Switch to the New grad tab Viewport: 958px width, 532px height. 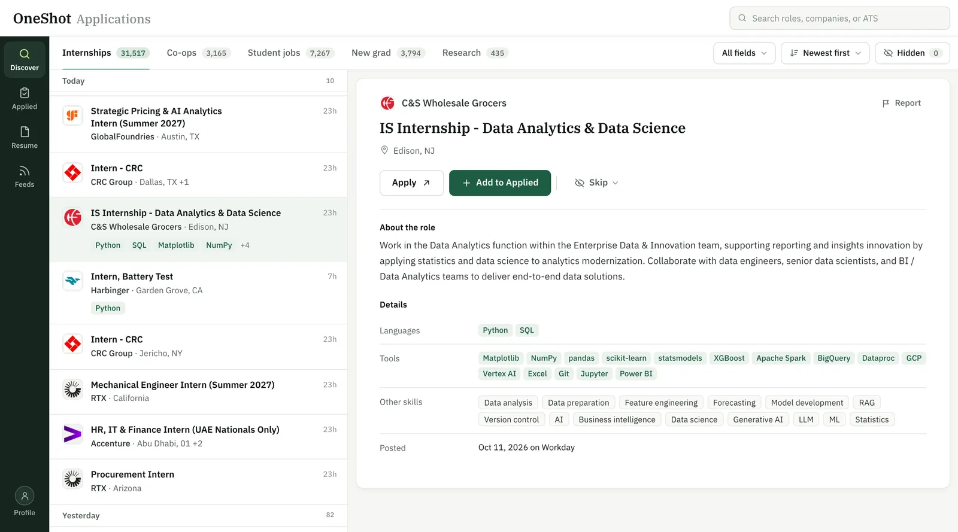tap(389, 53)
